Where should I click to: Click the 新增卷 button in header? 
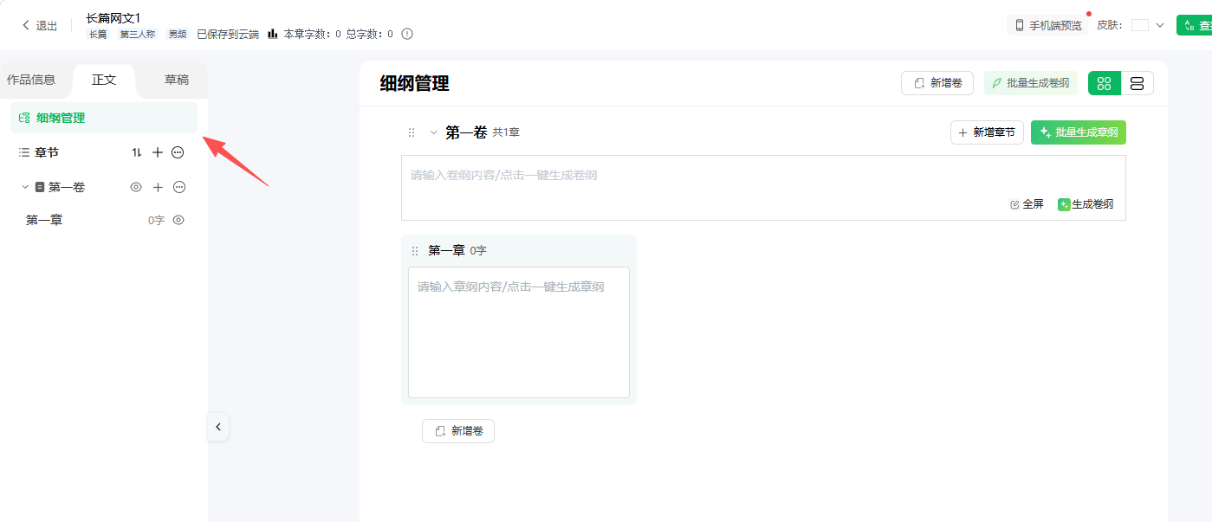pyautogui.click(x=937, y=83)
